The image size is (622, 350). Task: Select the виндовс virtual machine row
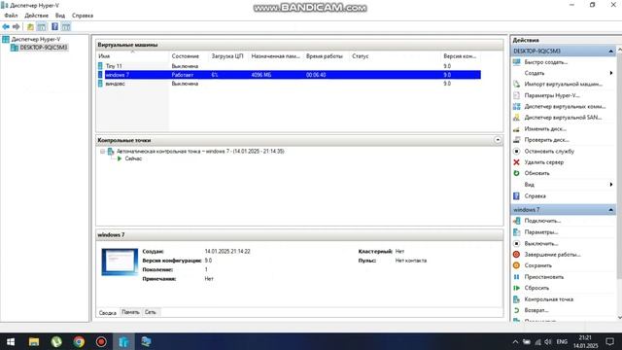289,84
